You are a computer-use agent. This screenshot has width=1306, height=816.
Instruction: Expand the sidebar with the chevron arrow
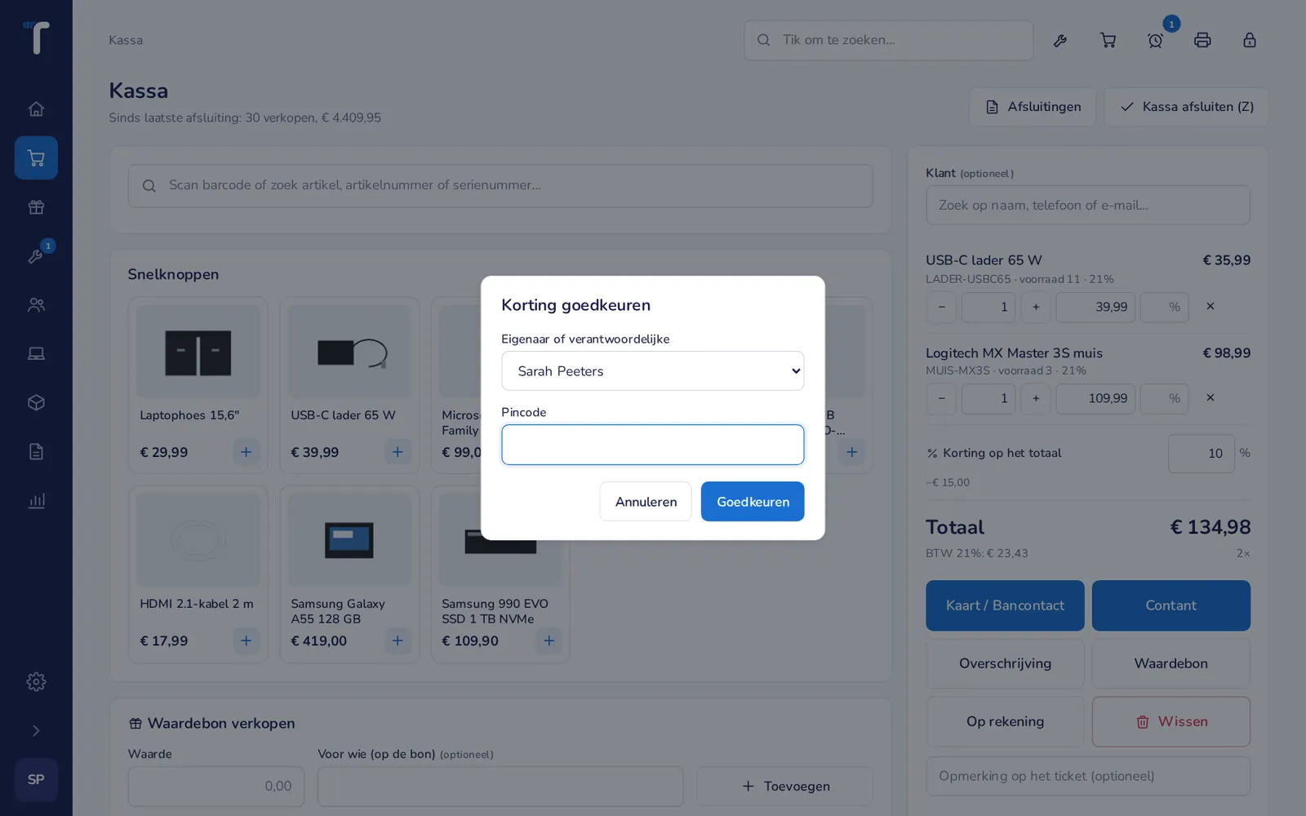coord(36,730)
